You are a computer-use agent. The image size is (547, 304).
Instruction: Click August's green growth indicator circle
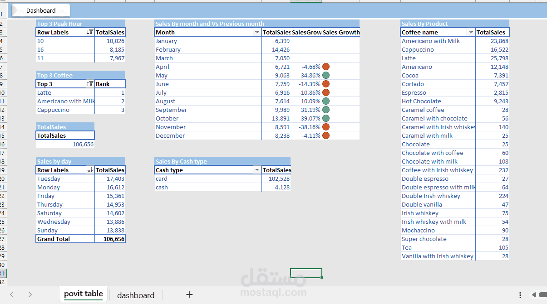tap(325, 101)
